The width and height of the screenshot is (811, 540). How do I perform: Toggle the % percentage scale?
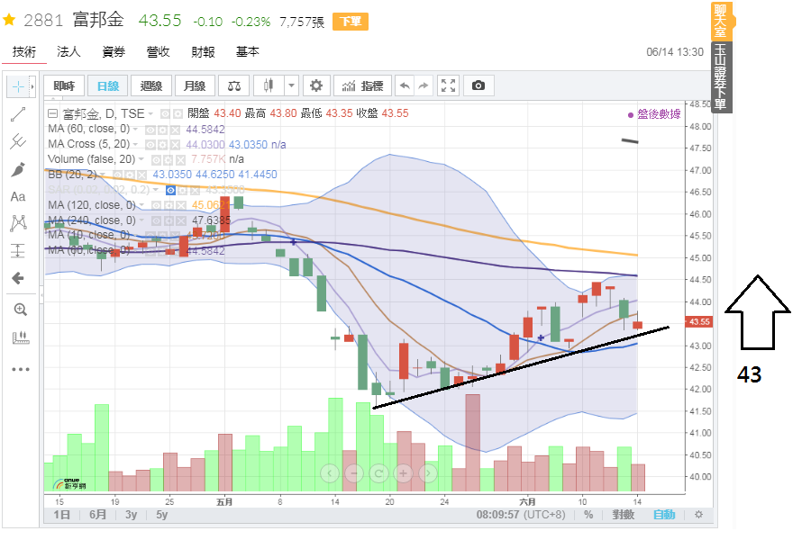[x=588, y=515]
